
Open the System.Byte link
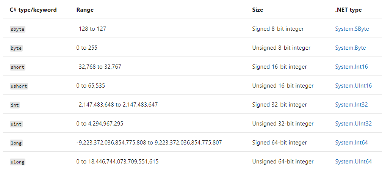[350, 48]
